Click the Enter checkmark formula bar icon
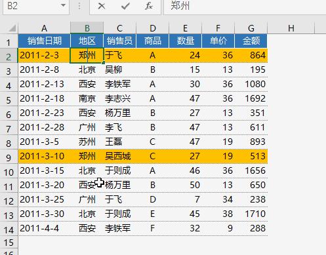This screenshot has height=255, width=326. point(125,6)
